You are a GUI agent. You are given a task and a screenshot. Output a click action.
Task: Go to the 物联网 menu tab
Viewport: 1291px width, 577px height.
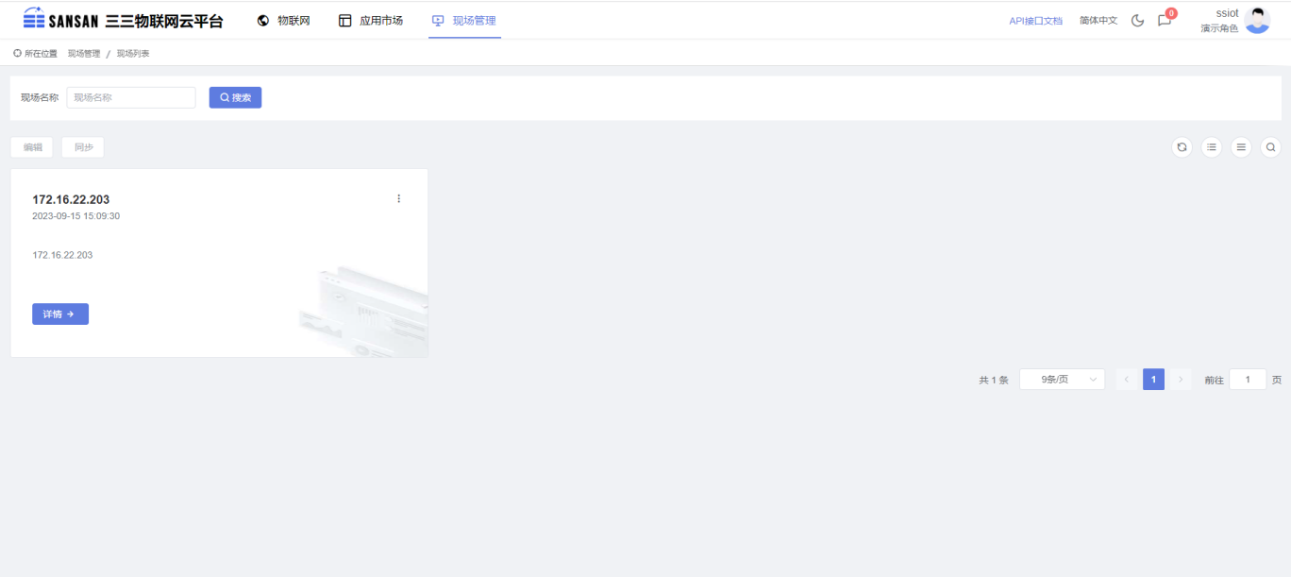[x=283, y=20]
